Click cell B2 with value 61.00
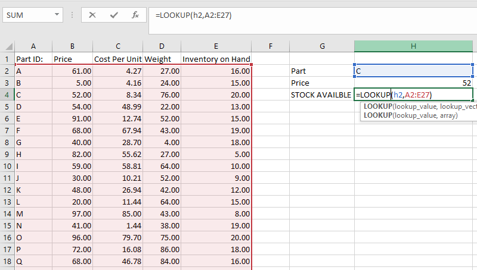Screen dimensions: 477x270 pyautogui.click(x=72, y=71)
